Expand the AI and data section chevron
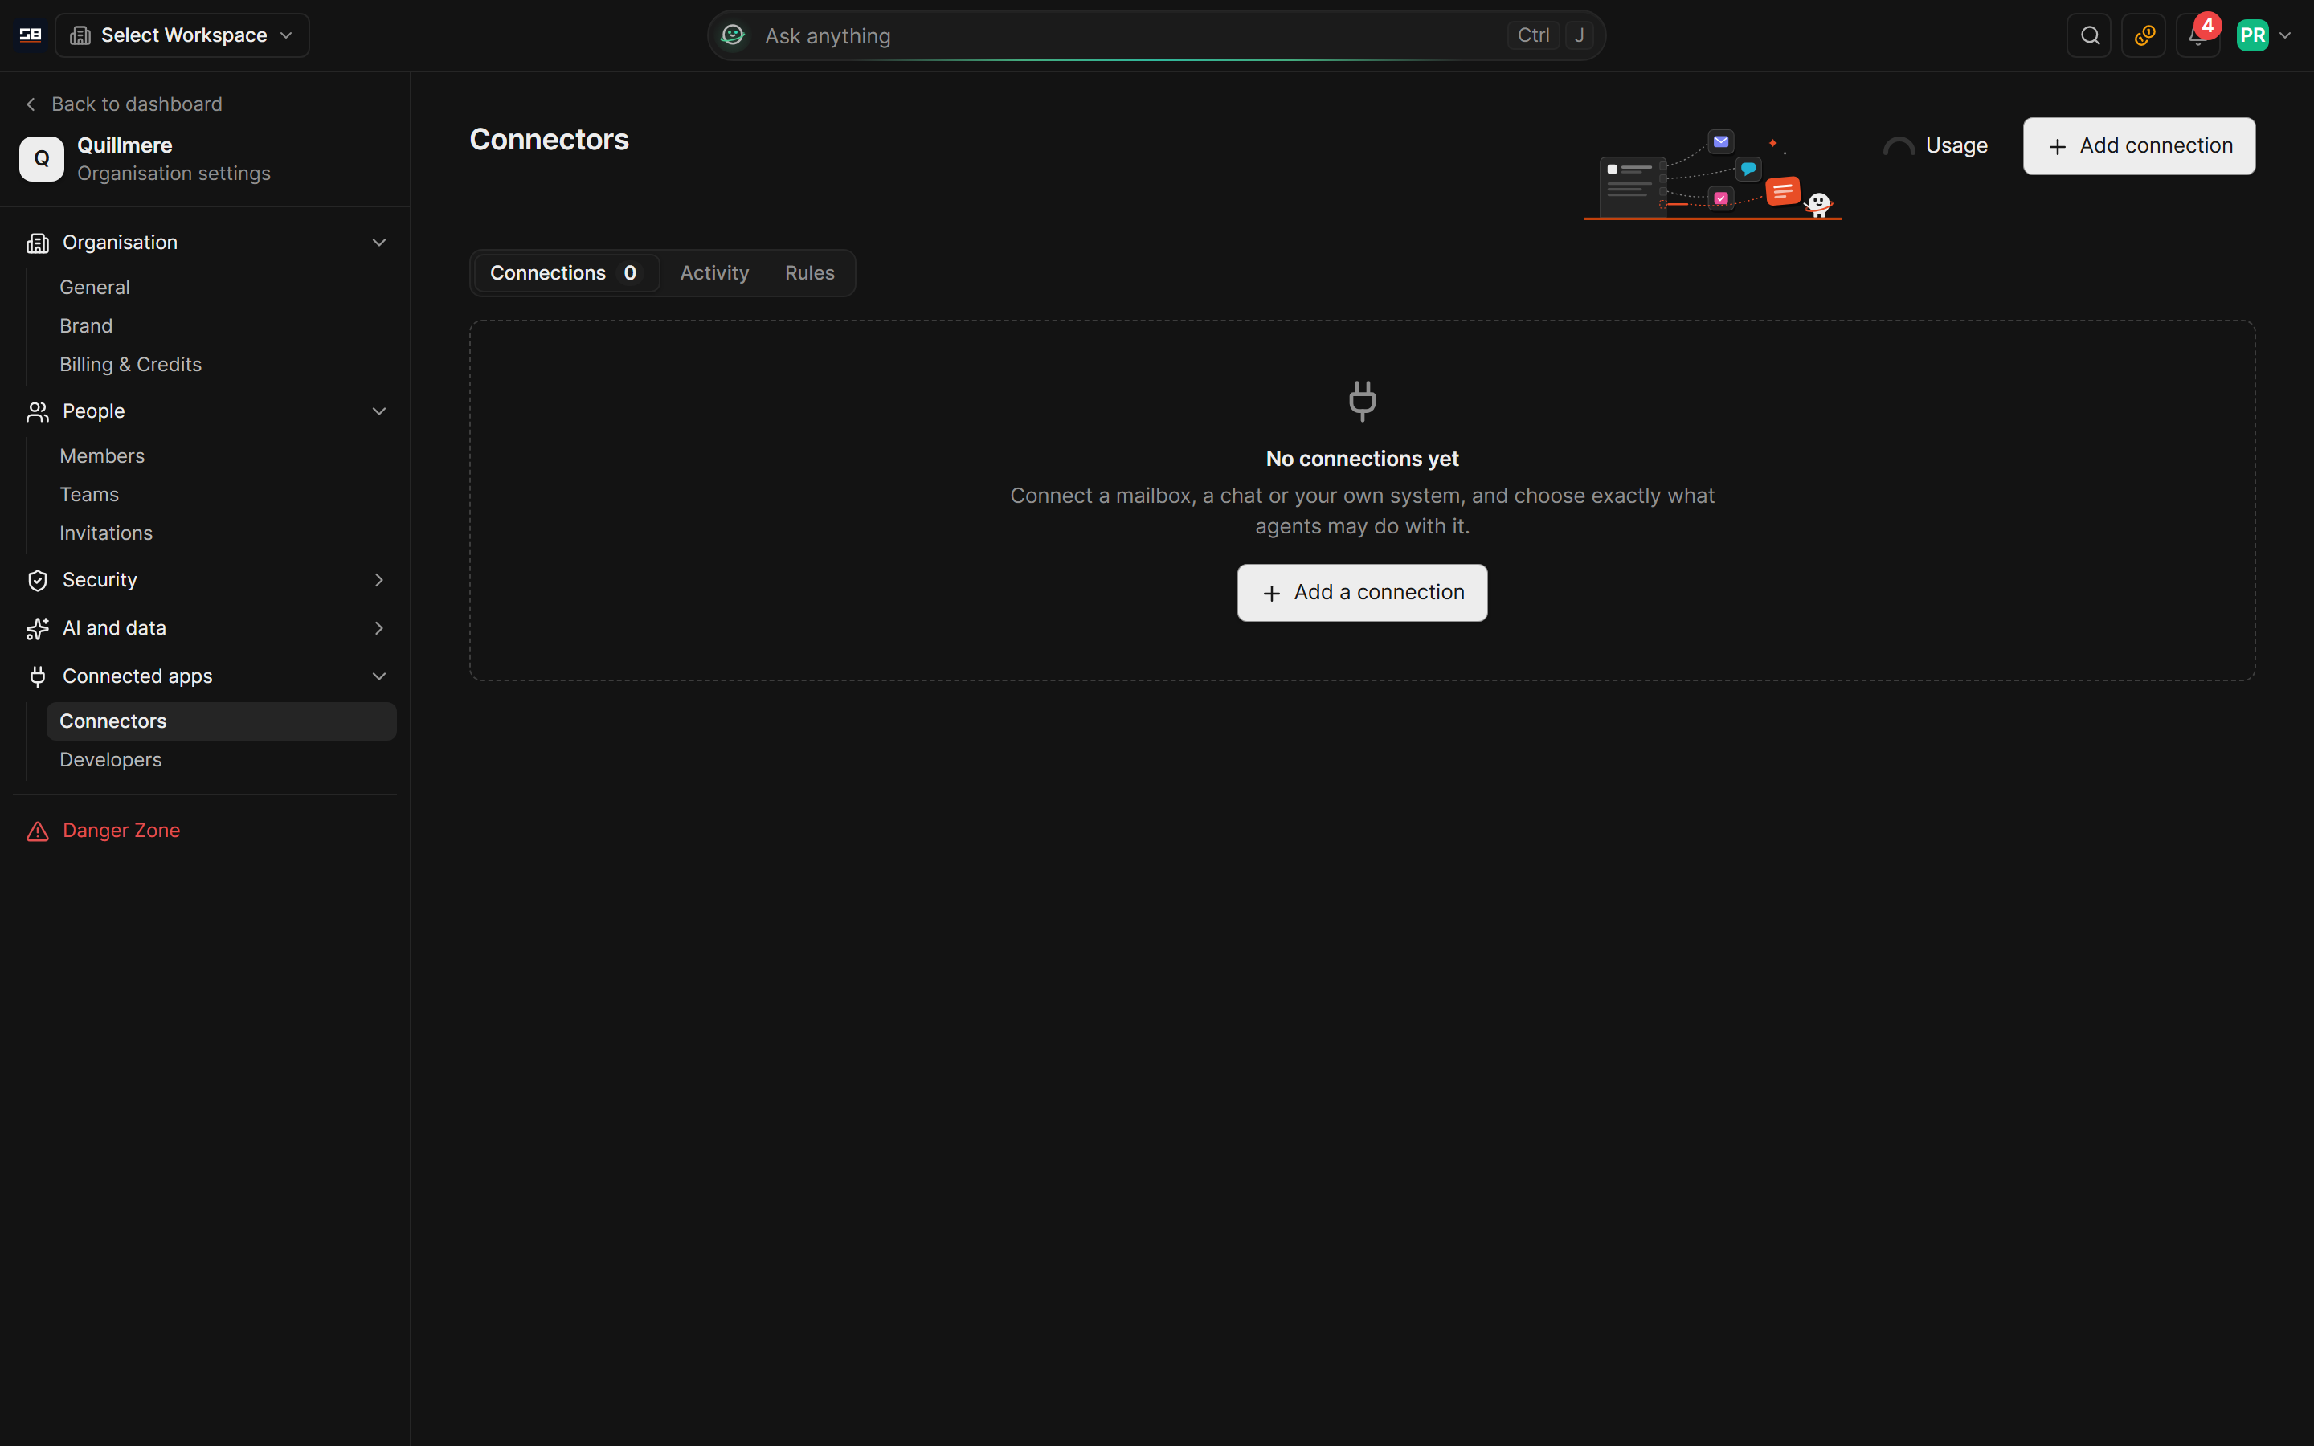This screenshot has width=2314, height=1446. tap(378, 628)
